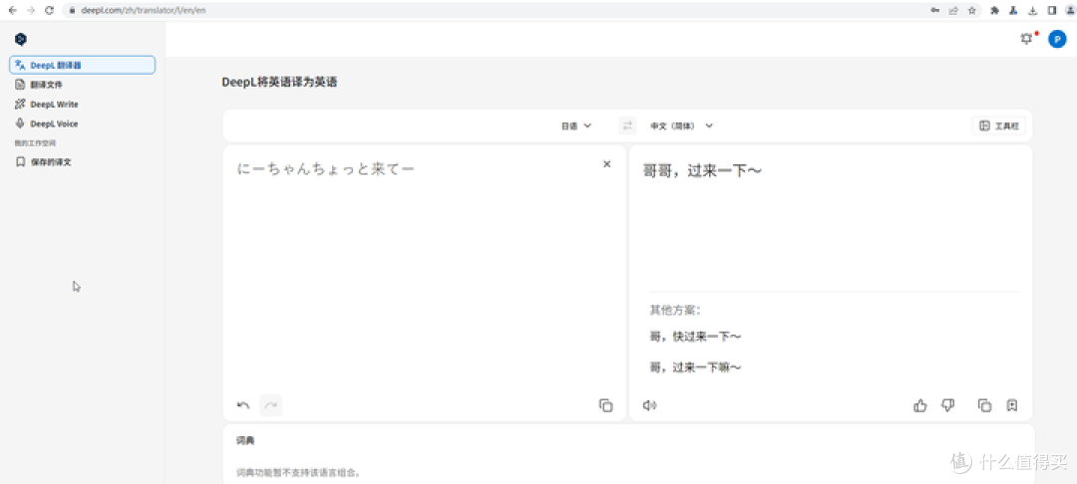The width and height of the screenshot is (1077, 484).
Task: Swap the source and target languages
Action: [x=627, y=126]
